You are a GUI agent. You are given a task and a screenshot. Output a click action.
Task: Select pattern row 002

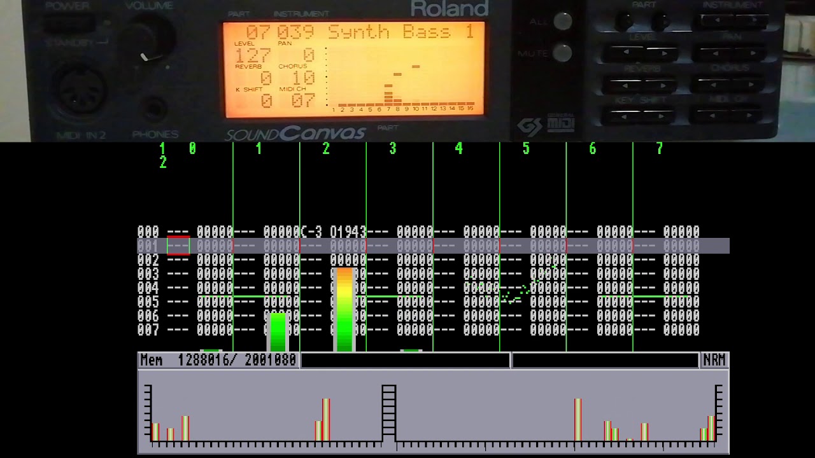pyautogui.click(x=418, y=260)
